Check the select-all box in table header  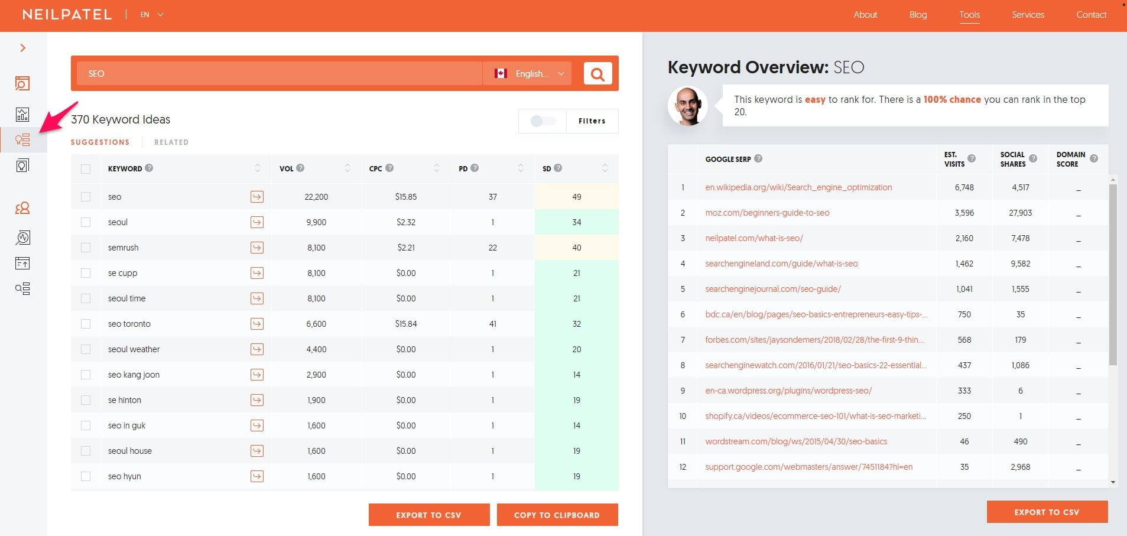click(x=86, y=169)
